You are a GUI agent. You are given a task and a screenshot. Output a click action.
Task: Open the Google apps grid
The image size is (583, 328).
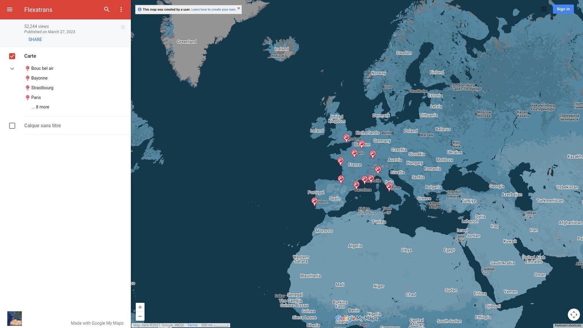pyautogui.click(x=544, y=9)
